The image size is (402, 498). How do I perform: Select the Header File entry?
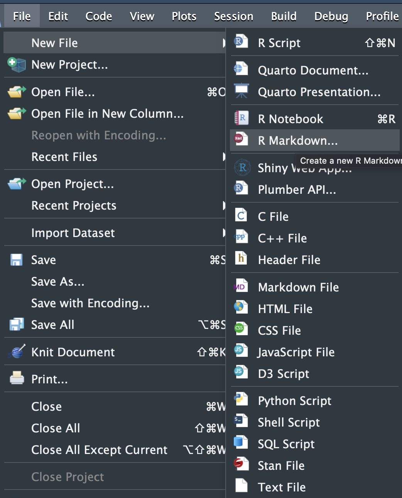tap(314, 260)
